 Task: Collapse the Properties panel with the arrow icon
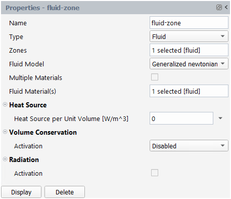coord(226,7)
